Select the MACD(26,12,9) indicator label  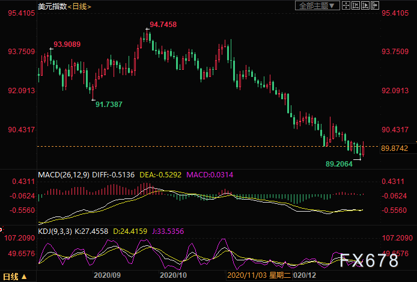[x=64, y=175]
